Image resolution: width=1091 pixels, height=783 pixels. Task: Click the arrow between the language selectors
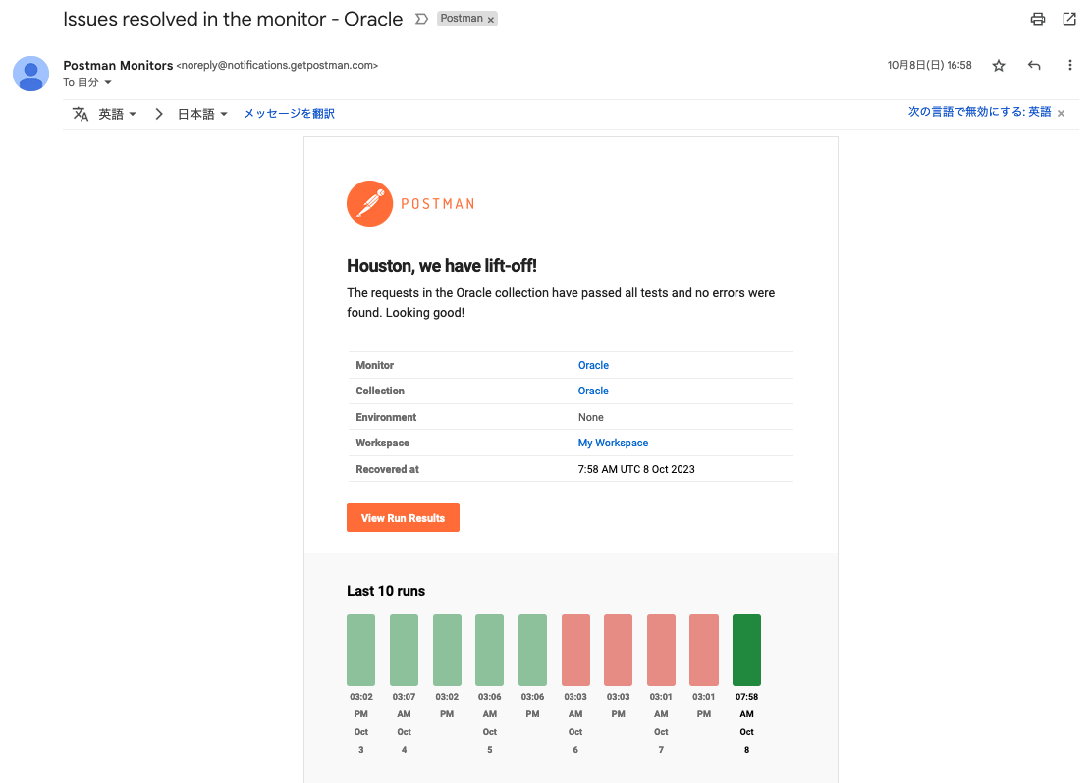click(x=159, y=114)
